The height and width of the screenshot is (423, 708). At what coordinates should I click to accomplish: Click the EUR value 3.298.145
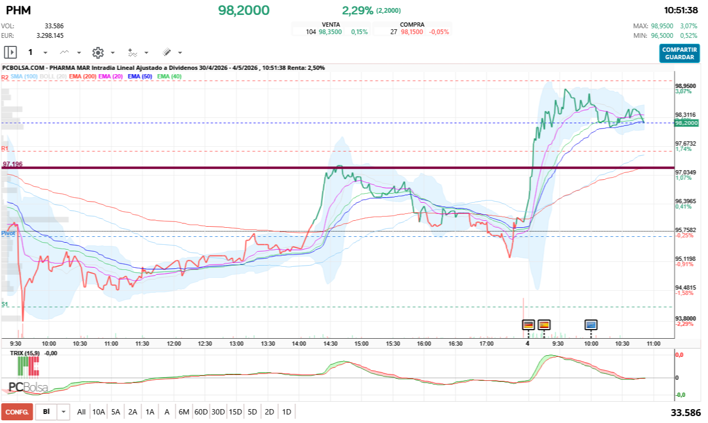tap(50, 35)
